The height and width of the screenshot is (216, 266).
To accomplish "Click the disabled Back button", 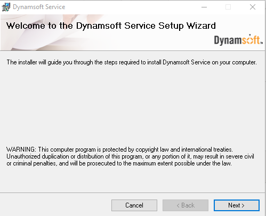I will tap(186, 205).
